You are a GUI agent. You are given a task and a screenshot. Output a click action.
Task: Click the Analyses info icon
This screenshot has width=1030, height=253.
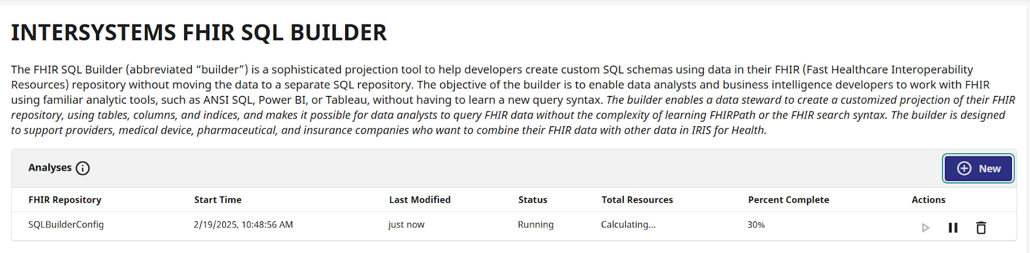click(x=82, y=168)
